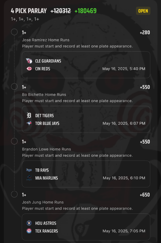Click the crossed-out +120312 original odds

[x=61, y=11]
